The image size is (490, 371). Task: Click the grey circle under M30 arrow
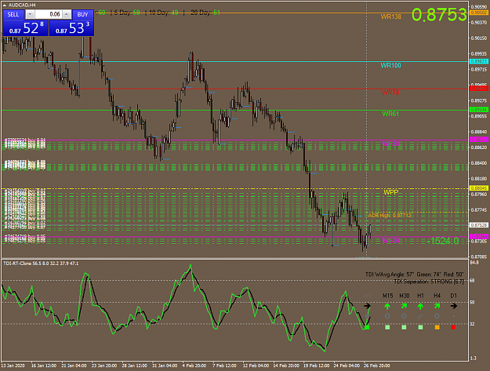coord(404,316)
